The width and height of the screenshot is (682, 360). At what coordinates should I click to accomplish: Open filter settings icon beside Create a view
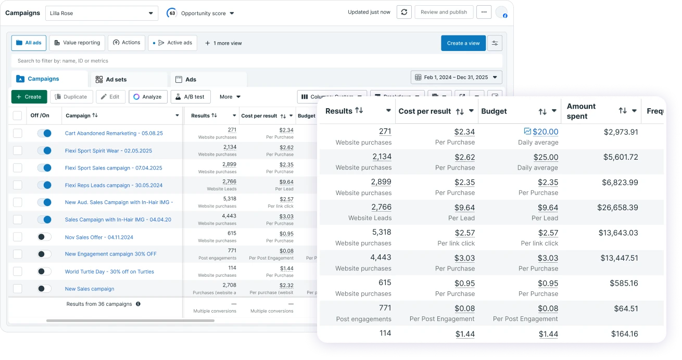pos(495,43)
